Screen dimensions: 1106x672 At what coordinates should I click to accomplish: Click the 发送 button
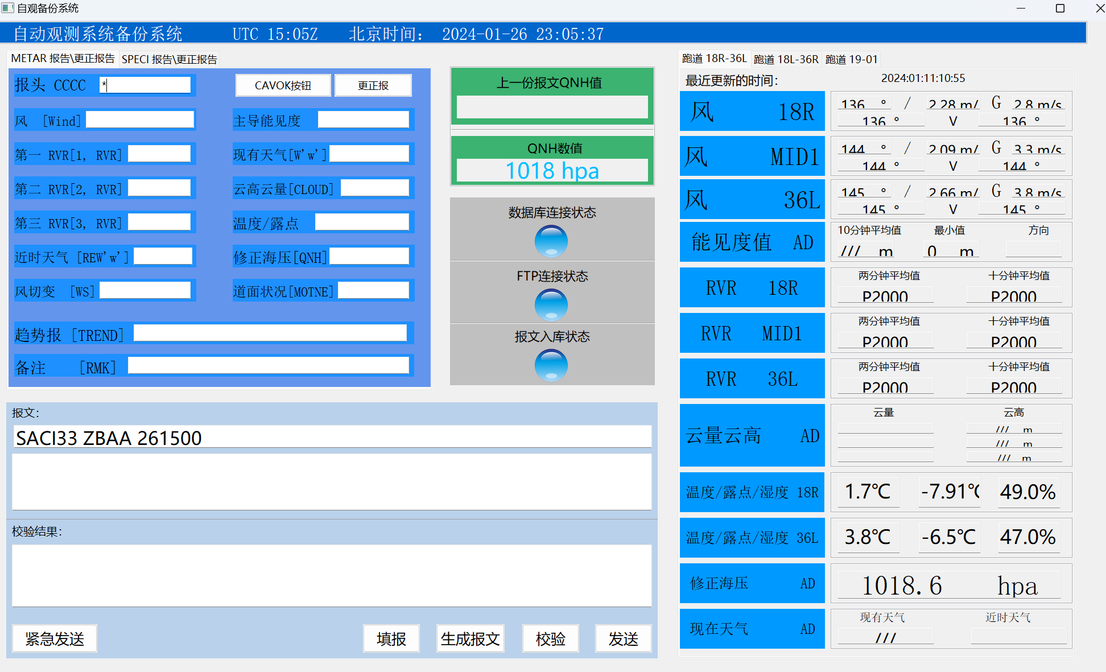(624, 638)
